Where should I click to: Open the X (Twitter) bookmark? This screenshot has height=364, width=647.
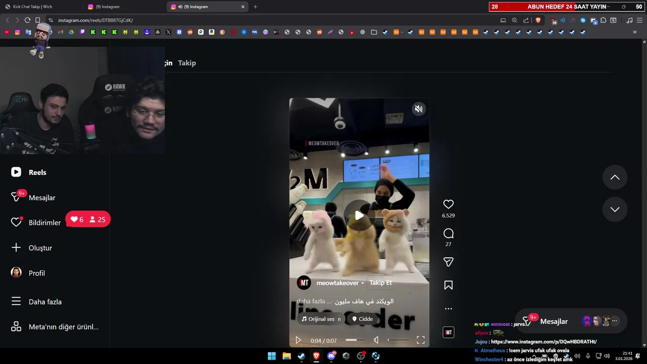(168, 32)
